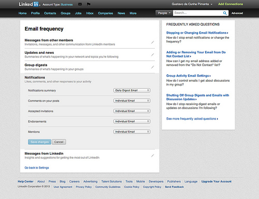Open the Profile menu
259x199 pixels.
click(x=35, y=13)
